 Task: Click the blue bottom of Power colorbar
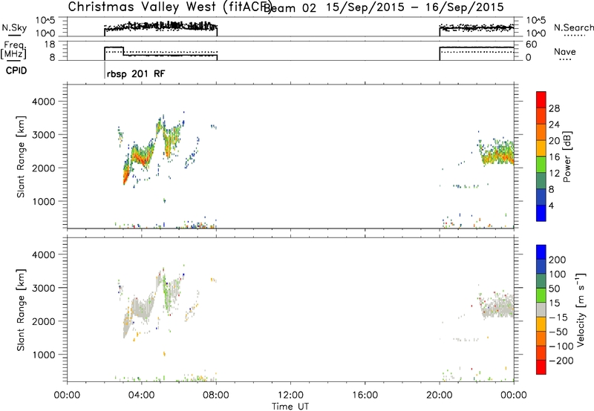[x=541, y=213]
